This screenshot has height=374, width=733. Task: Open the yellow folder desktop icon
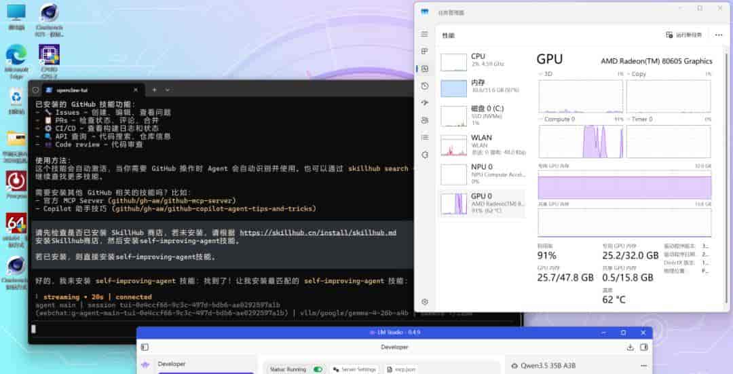(16, 147)
